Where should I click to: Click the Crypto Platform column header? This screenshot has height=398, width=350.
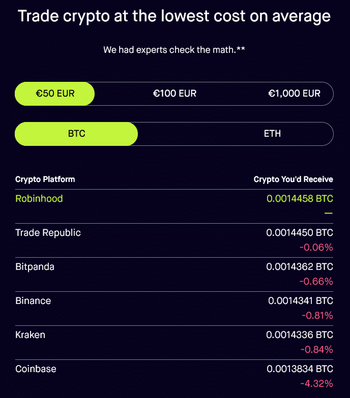click(x=45, y=179)
